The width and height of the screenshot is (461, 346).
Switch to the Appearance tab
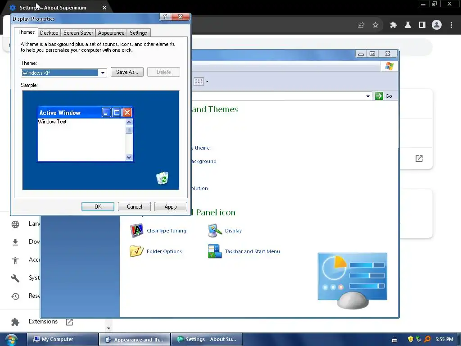click(111, 32)
